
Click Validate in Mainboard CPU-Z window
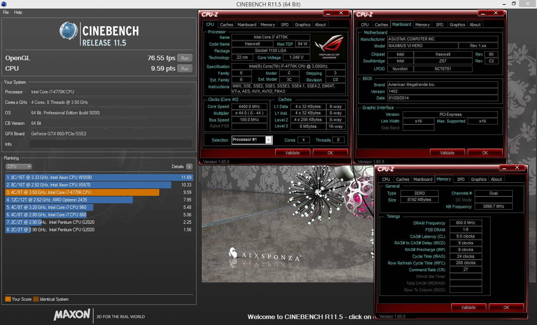pos(447,153)
